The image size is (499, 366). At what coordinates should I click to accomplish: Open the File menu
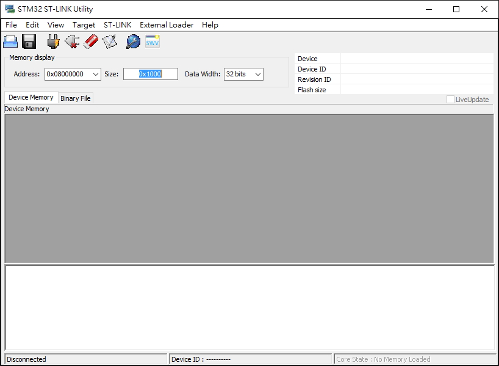click(11, 25)
